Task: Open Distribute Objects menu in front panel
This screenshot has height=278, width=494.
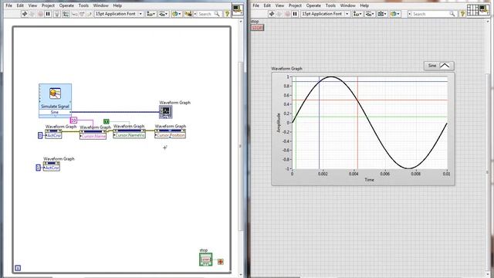Action: (x=370, y=14)
